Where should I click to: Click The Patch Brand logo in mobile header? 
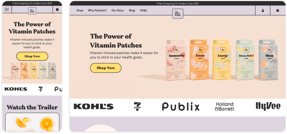tap(32, 11)
